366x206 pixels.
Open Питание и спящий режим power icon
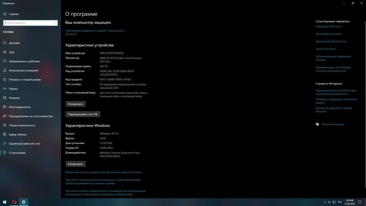(4, 79)
